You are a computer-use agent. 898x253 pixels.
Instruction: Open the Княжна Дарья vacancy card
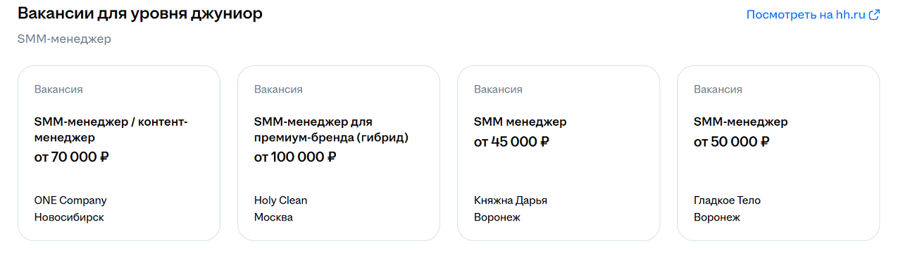point(559,153)
